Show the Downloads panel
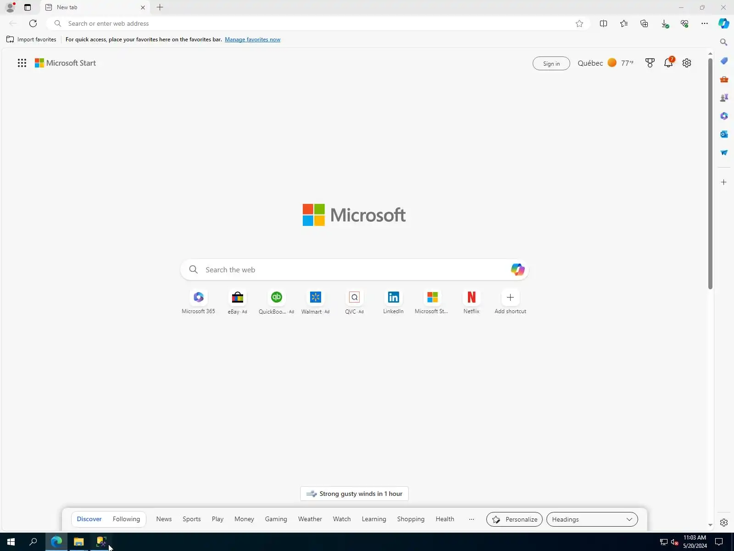This screenshot has width=734, height=551. click(664, 23)
